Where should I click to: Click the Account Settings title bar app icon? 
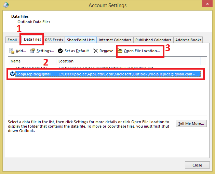6,5
